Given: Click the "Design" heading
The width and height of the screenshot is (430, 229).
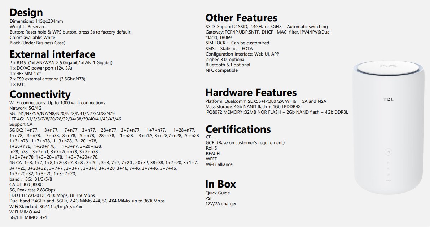Looking at the screenshot, I should [26, 12].
